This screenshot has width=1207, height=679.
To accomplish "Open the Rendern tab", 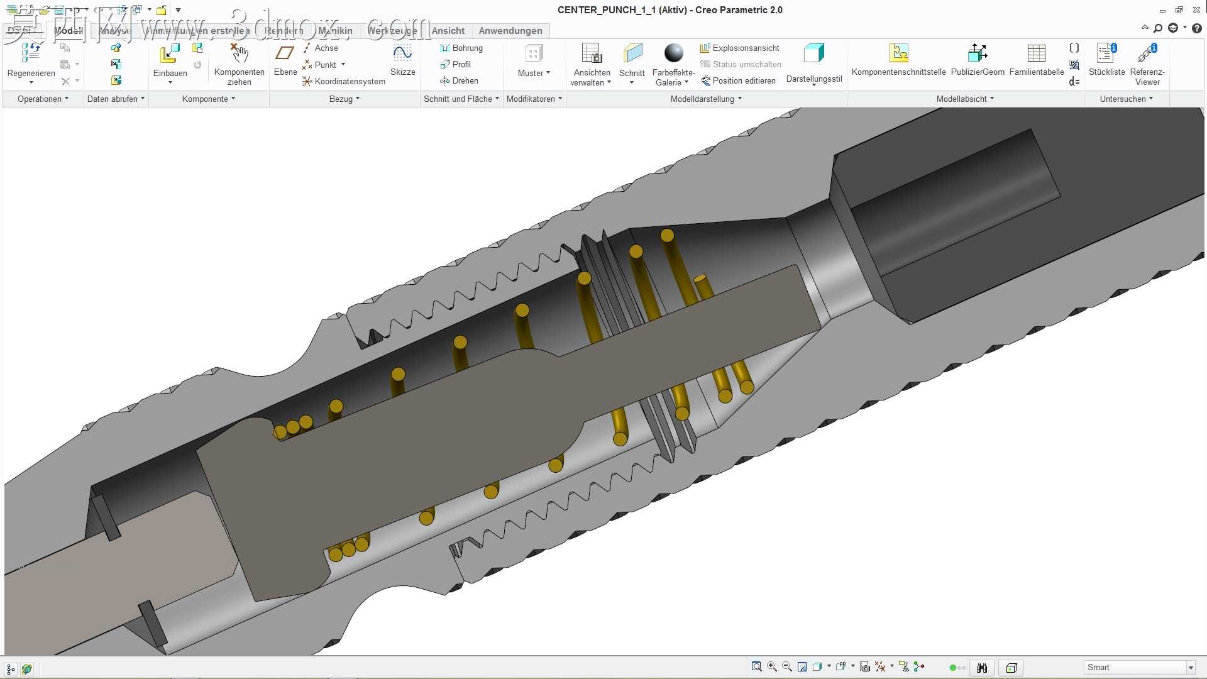I will [284, 31].
